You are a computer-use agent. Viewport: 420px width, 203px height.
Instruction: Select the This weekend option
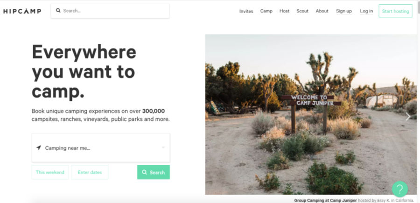[50, 172]
